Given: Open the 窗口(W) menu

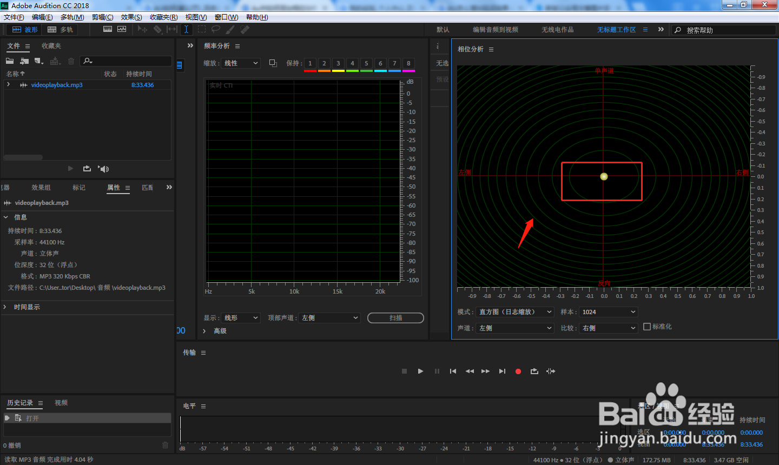Looking at the screenshot, I should pyautogui.click(x=226, y=17).
